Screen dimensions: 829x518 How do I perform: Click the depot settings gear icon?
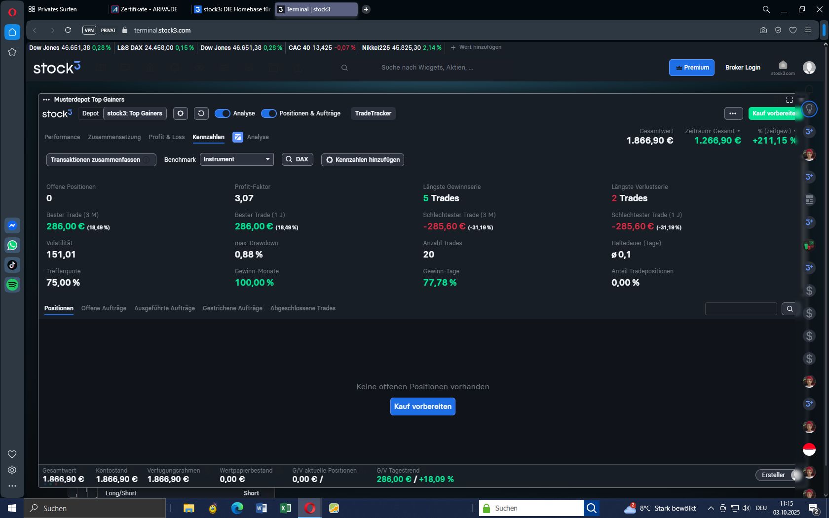[181, 113]
